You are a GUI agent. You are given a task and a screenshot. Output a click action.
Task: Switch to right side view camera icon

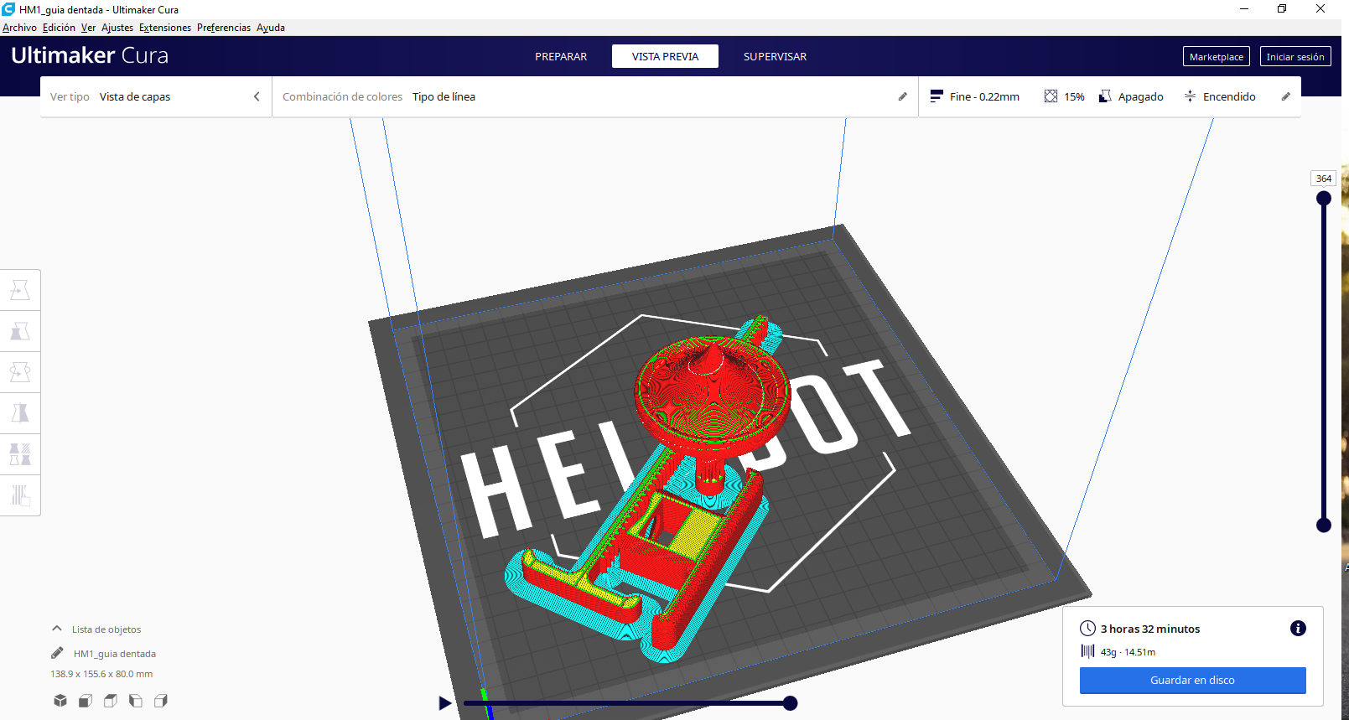click(x=161, y=701)
